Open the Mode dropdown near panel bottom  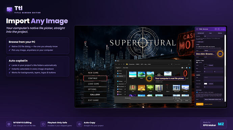(x=213, y=99)
